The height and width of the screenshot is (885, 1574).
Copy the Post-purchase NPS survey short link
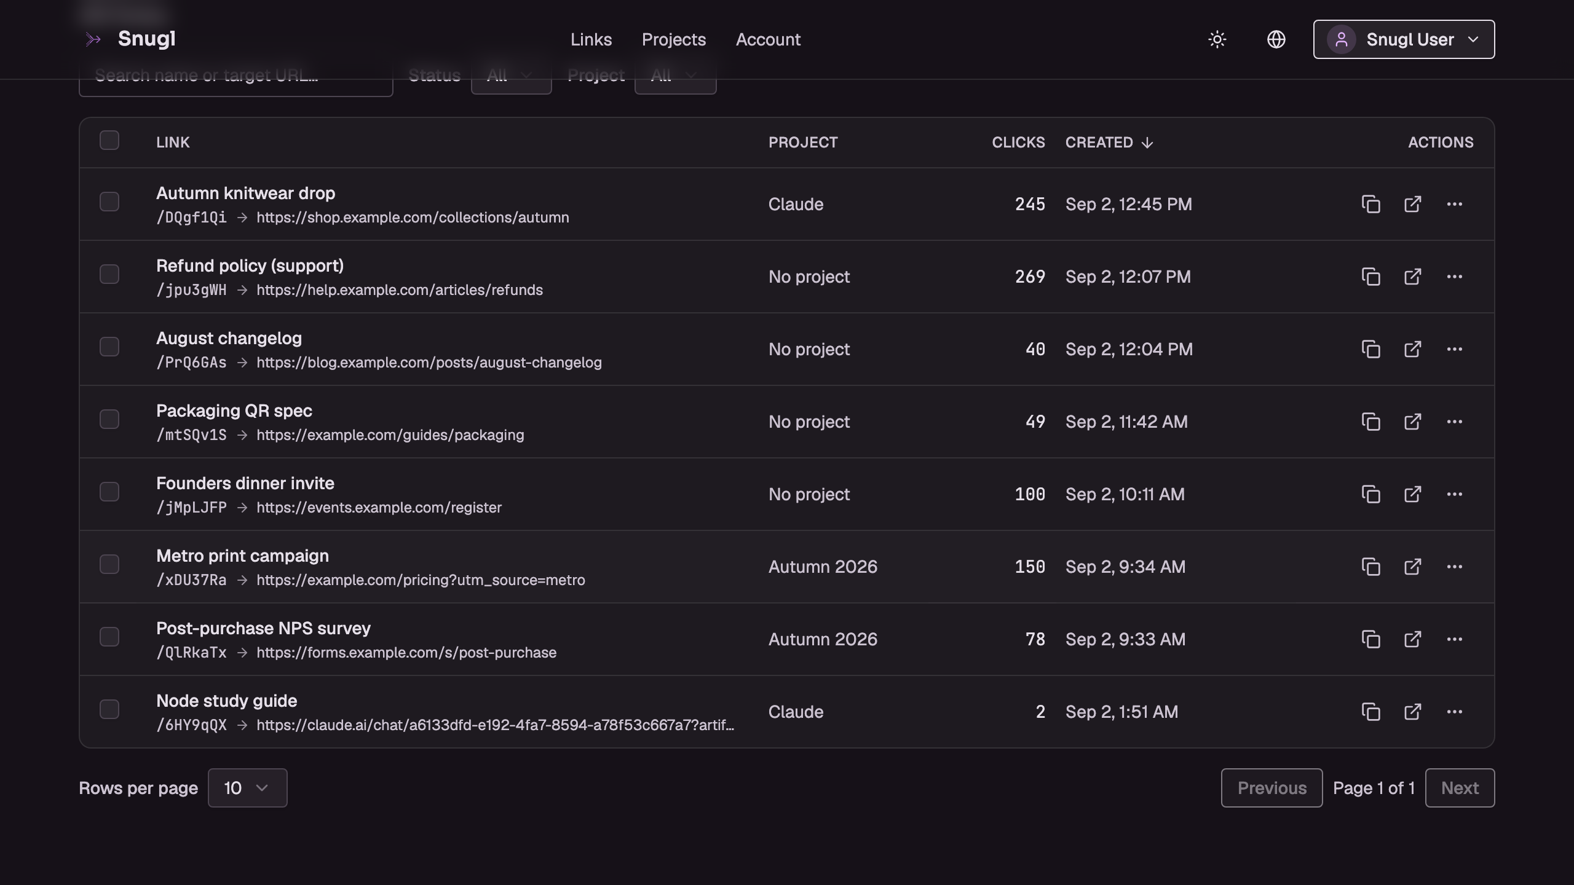(x=1371, y=639)
